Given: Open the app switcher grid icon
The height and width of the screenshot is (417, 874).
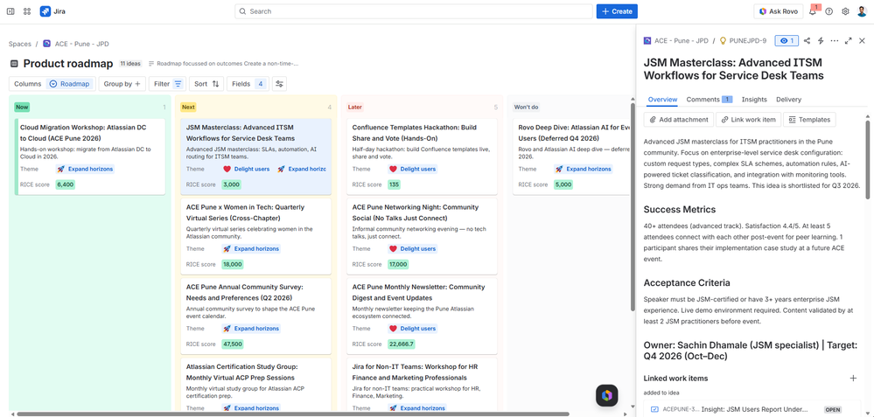Looking at the screenshot, I should 27,11.
